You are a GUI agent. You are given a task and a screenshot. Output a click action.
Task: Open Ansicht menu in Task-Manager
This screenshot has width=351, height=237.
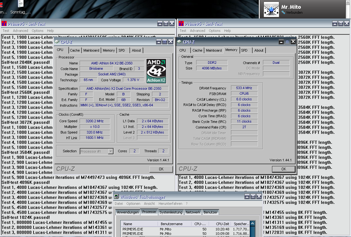tap(149, 204)
